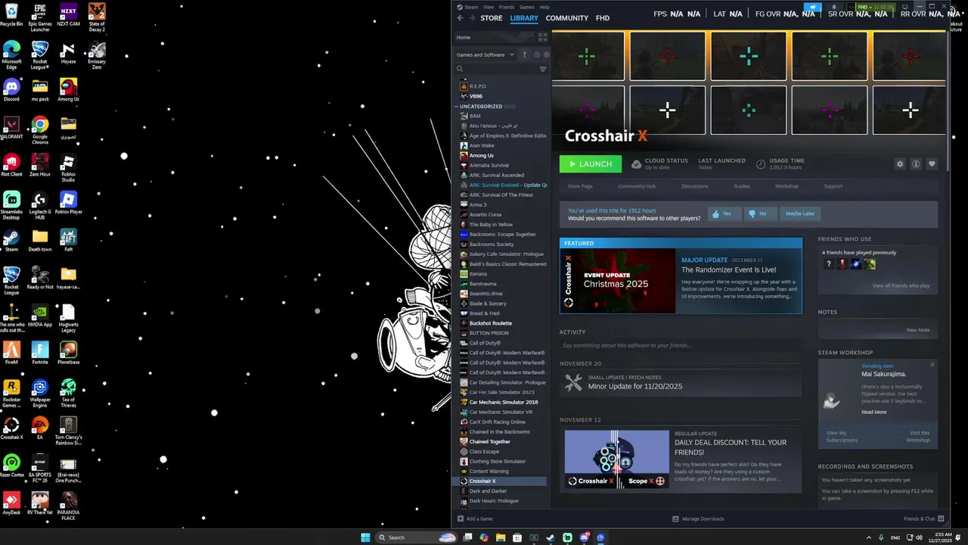Open Games and Software filter dropdown
The width and height of the screenshot is (968, 545).
[485, 54]
